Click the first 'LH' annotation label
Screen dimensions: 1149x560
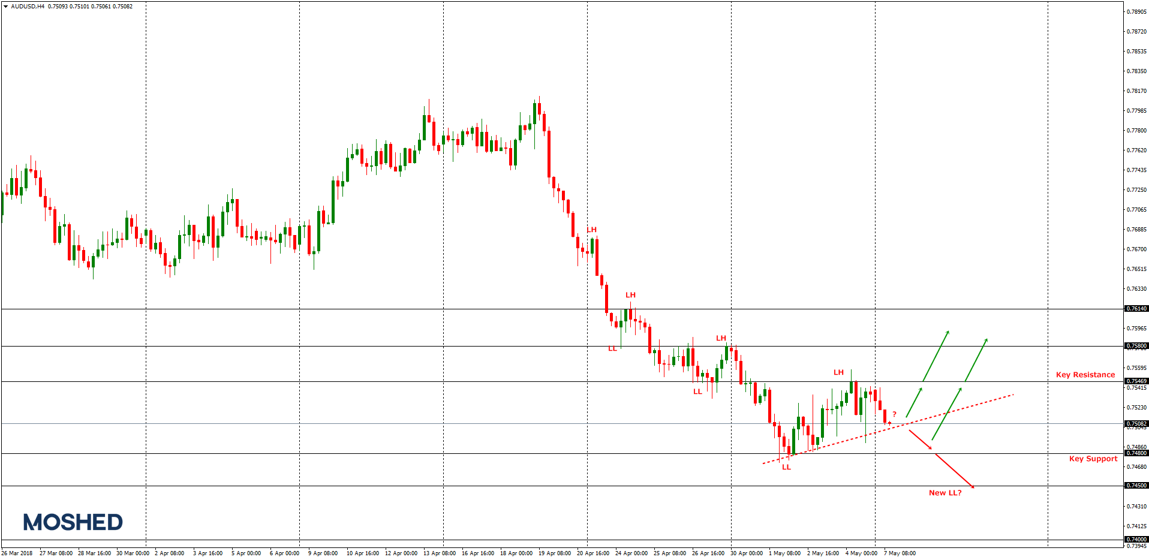[x=591, y=228]
